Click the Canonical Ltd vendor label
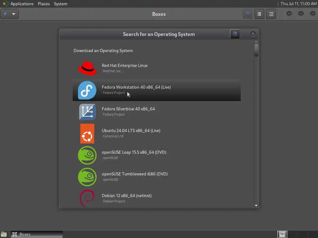318x238 pixels. (x=113, y=136)
